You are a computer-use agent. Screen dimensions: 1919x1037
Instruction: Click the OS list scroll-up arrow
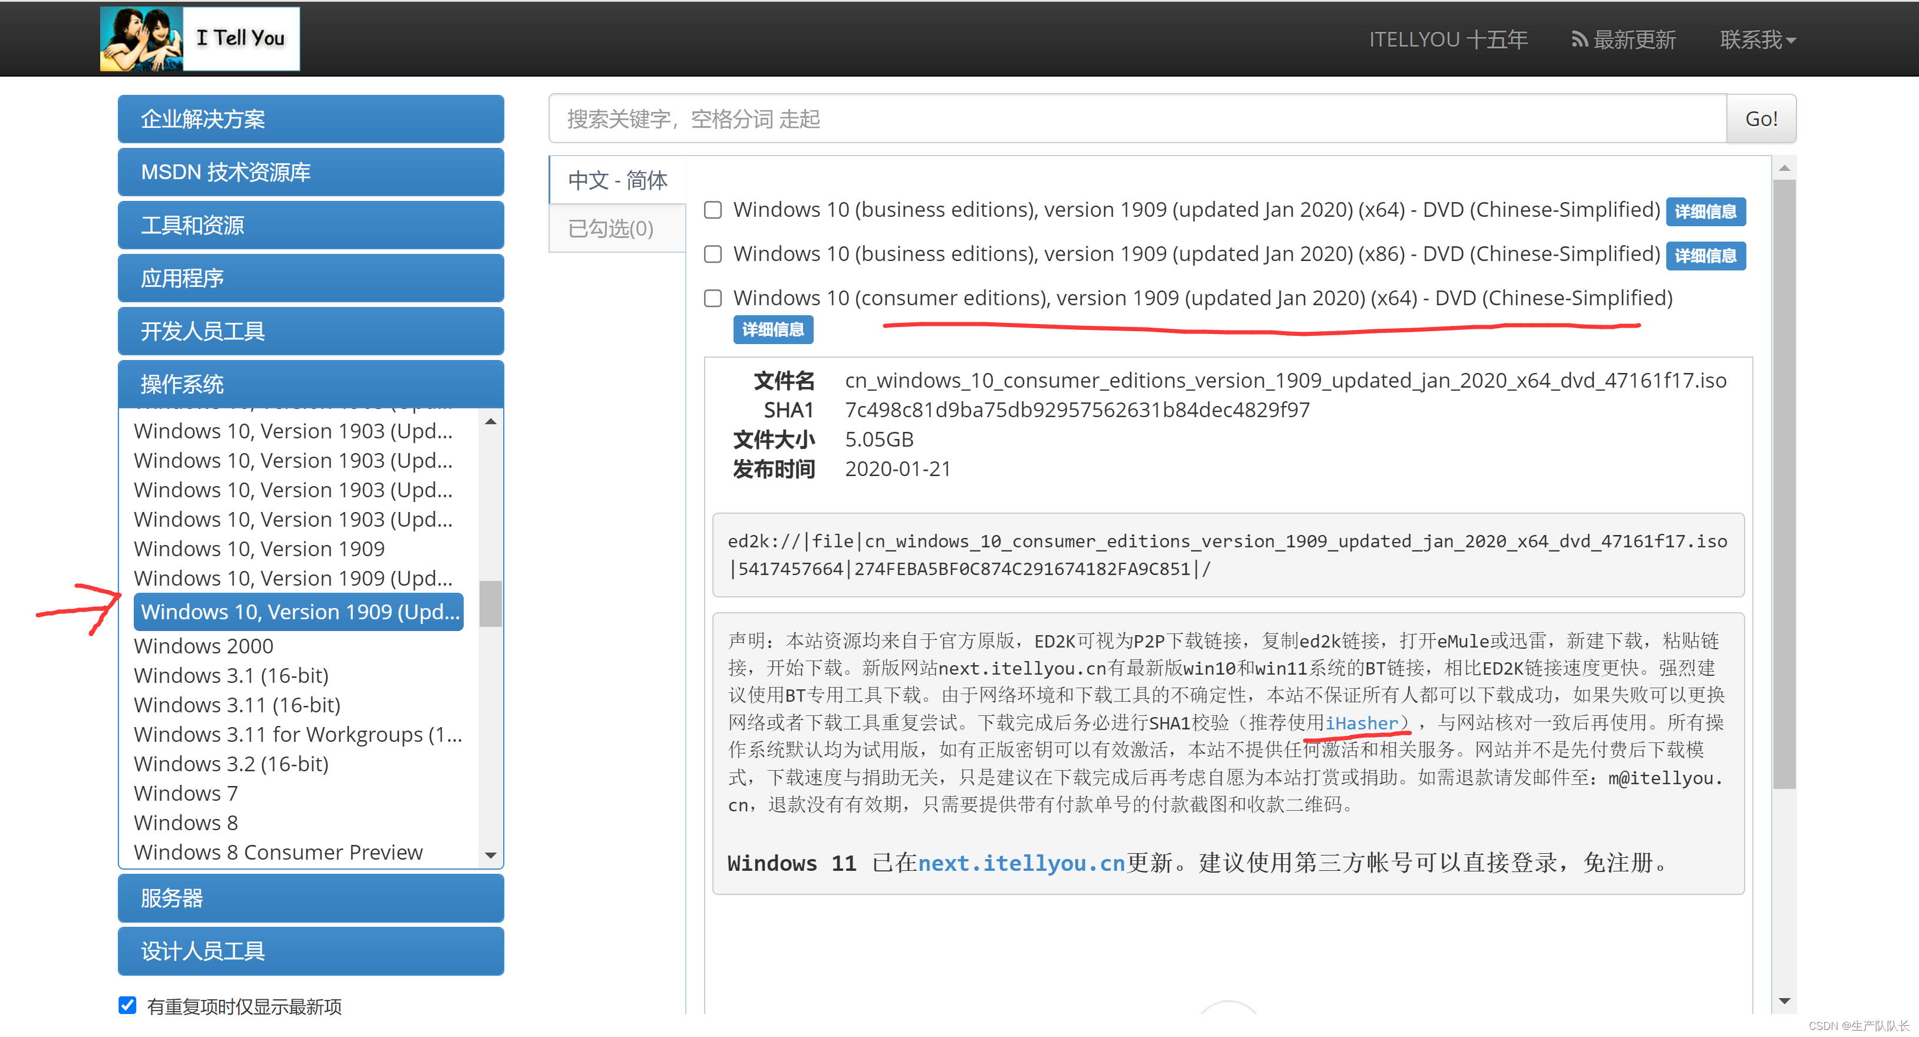pos(490,422)
